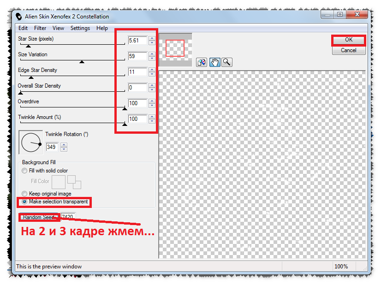This screenshot has width=381, height=285.
Task: Maximize the Constellation dialog window
Action: pyautogui.click(x=340, y=15)
